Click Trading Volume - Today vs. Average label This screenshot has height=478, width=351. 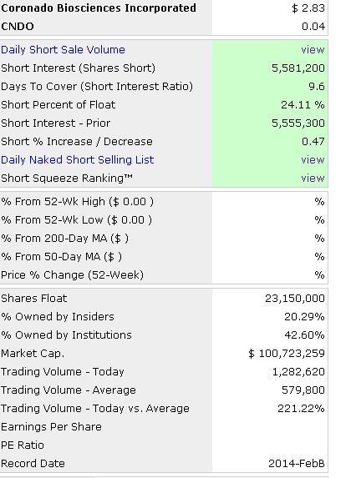pos(95,409)
